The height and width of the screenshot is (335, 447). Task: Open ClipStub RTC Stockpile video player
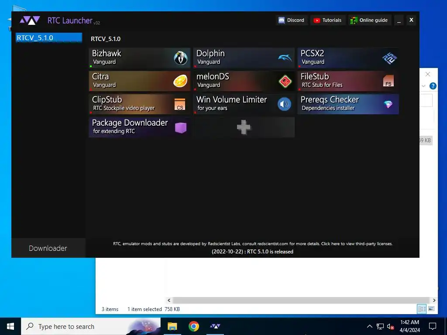139,104
